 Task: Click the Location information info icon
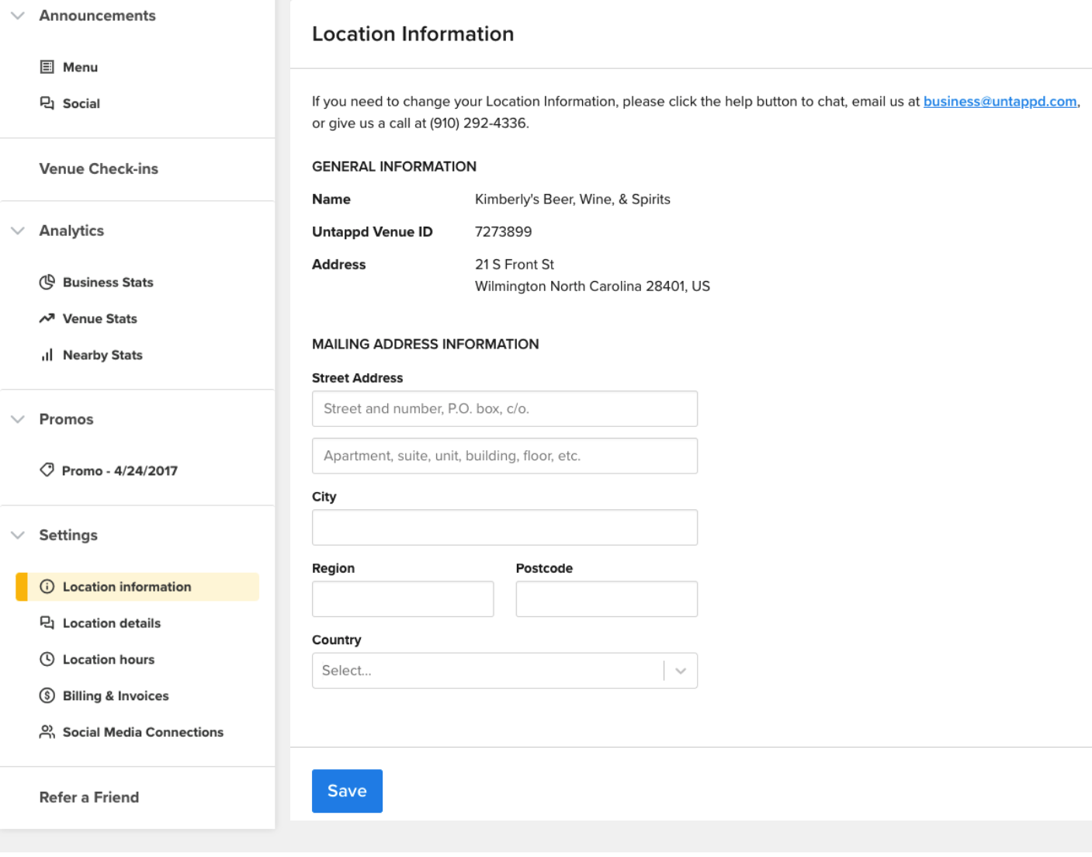coord(47,587)
